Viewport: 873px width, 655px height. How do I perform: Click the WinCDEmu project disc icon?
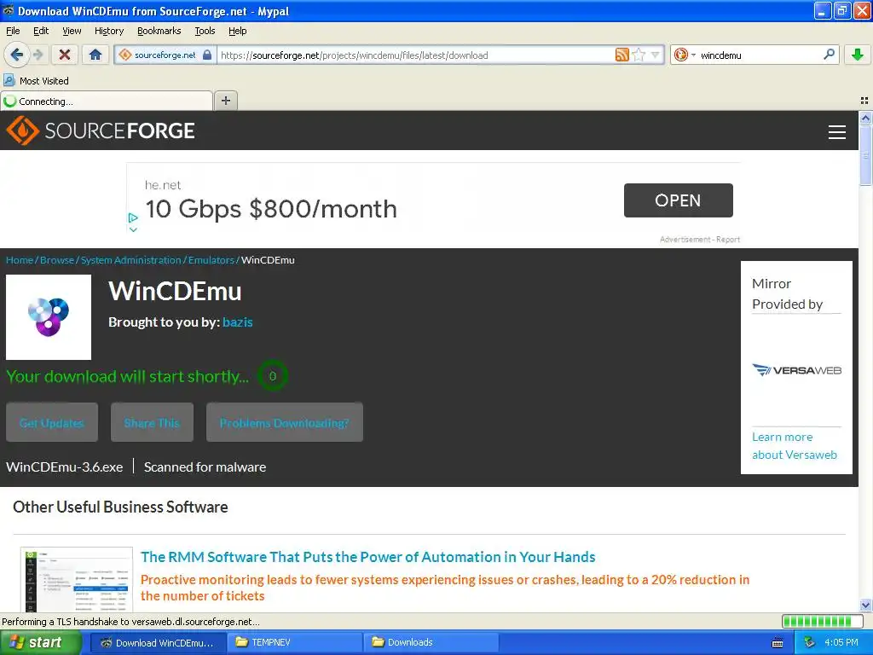click(x=49, y=317)
